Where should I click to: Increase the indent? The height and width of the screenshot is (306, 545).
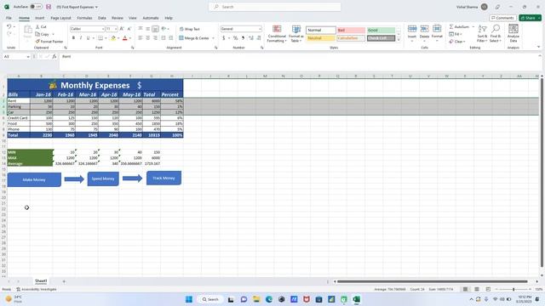(x=170, y=37)
